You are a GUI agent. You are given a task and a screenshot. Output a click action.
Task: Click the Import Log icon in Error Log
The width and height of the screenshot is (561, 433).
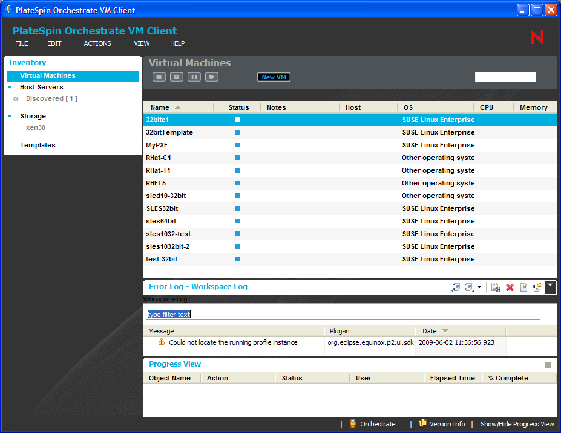pos(469,287)
